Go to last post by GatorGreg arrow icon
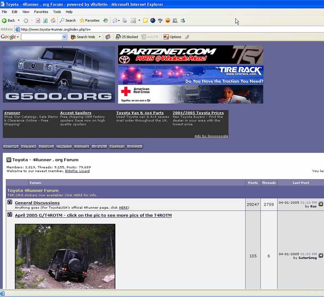The width and height of the screenshot is (324, 297). pyautogui.click(x=321, y=255)
